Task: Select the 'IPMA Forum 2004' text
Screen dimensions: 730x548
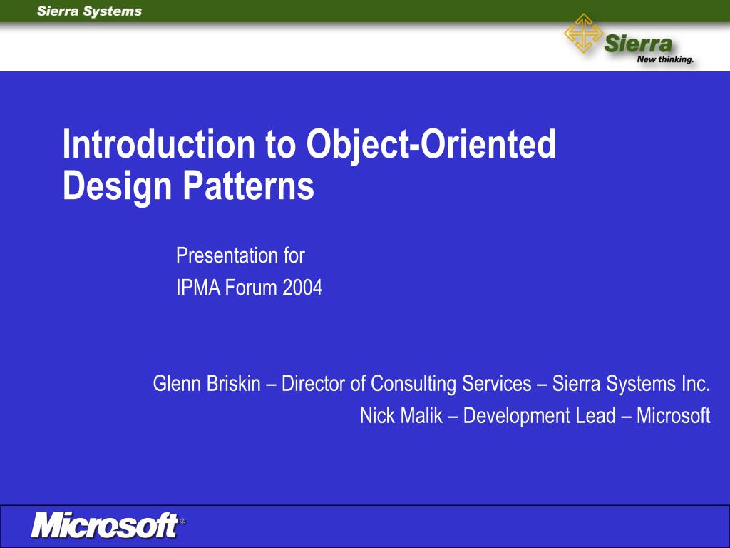Action: [x=252, y=288]
